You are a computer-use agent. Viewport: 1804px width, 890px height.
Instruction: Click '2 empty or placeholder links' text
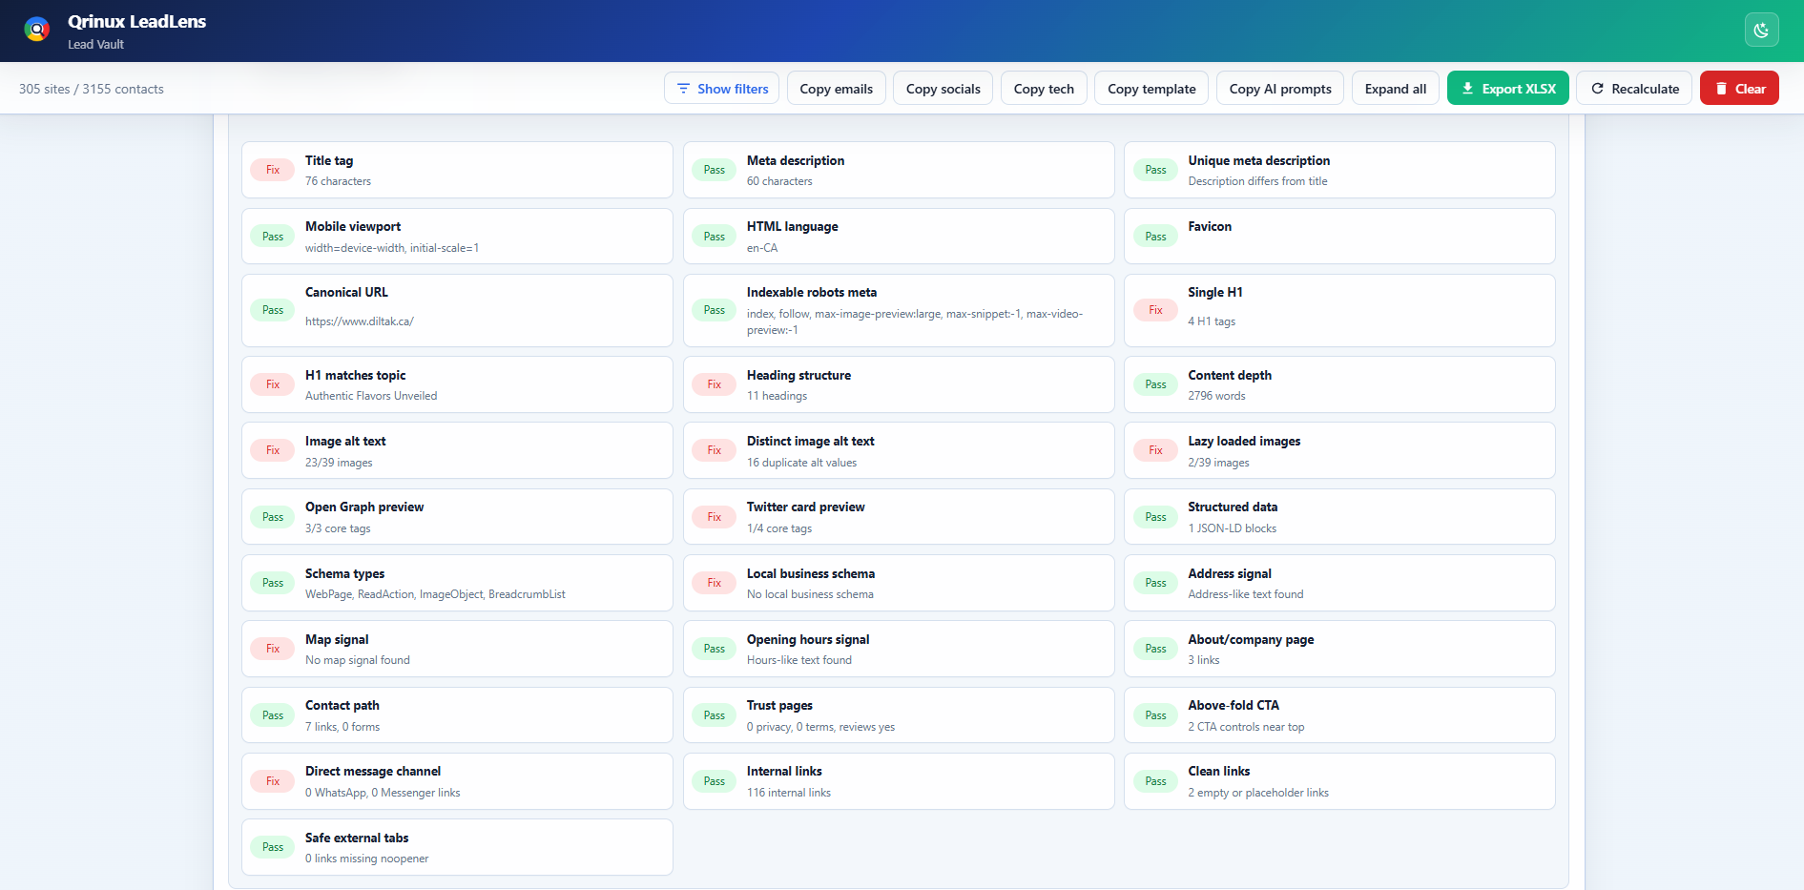(x=1258, y=793)
